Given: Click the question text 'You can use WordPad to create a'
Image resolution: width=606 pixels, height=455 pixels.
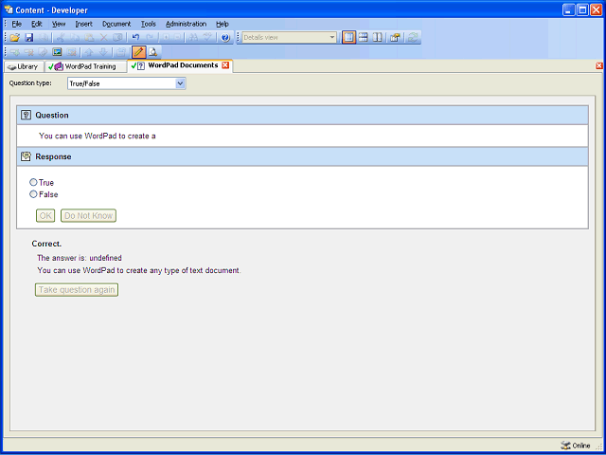Looking at the screenshot, I should click(98, 136).
